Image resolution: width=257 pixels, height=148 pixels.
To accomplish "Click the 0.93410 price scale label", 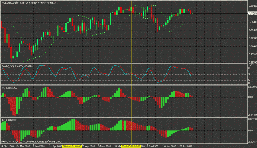I will point(253,30).
